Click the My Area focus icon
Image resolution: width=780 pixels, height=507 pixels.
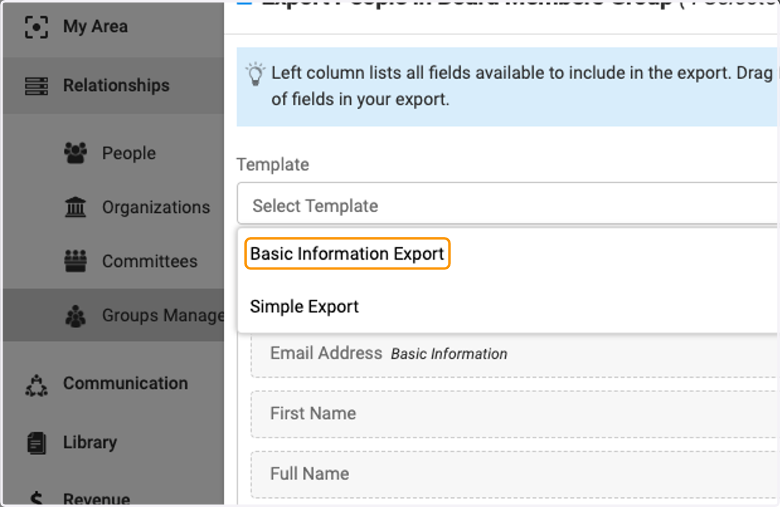click(36, 27)
